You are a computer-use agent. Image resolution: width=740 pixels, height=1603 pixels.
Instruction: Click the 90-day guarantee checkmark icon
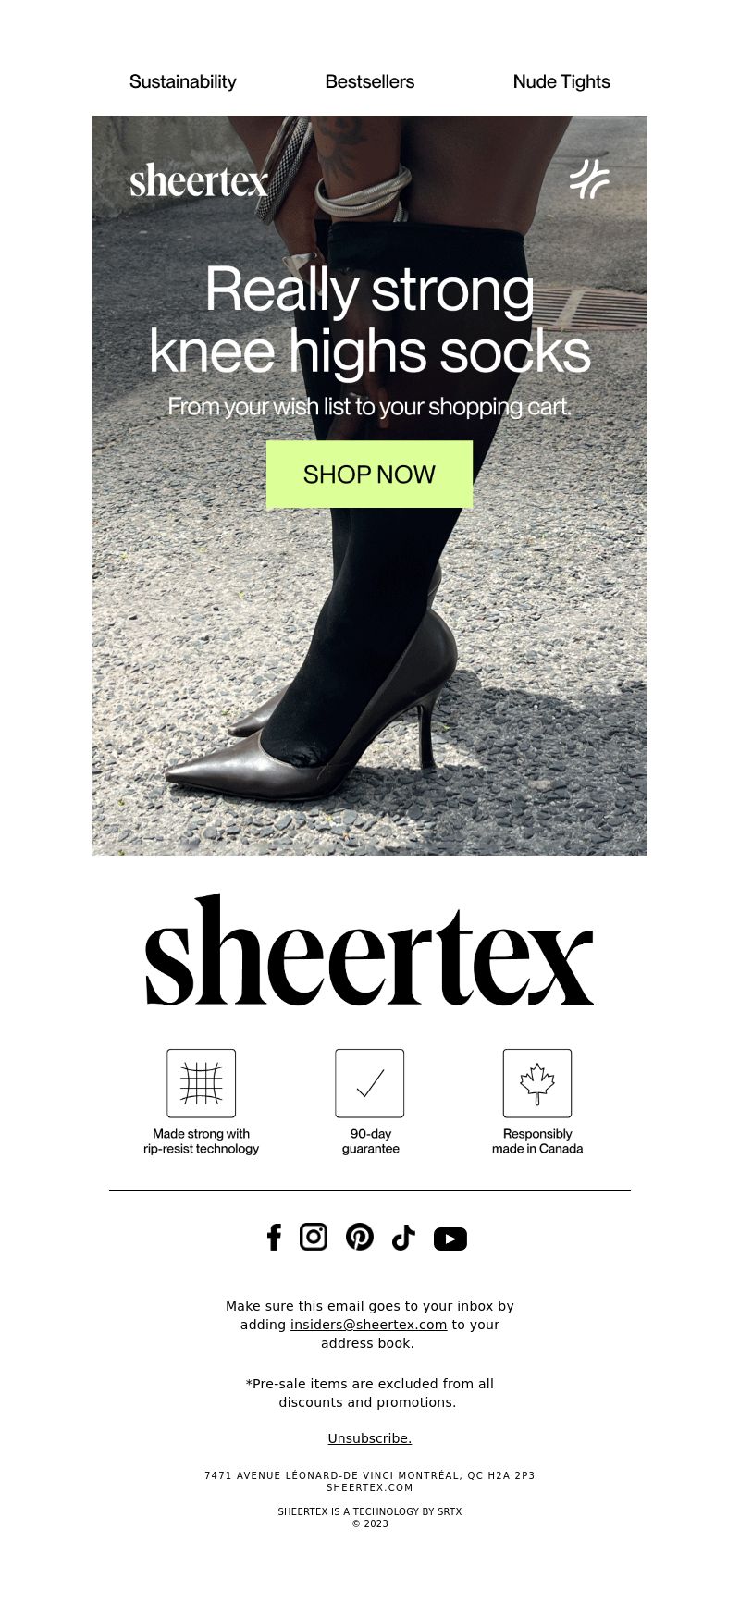[x=370, y=1083]
